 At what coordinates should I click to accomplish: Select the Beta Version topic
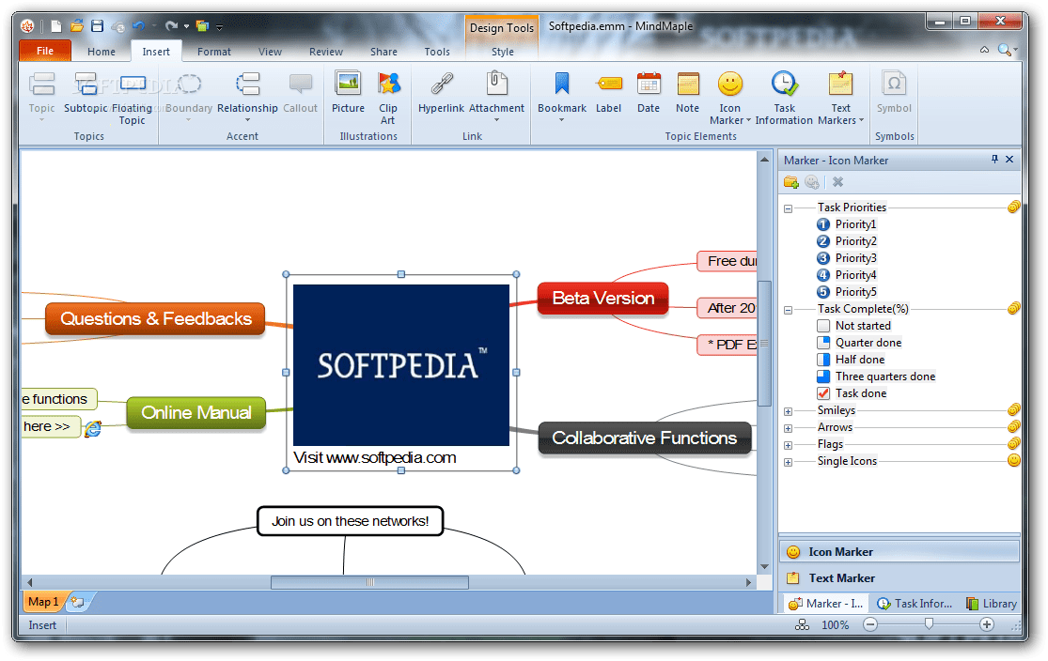click(602, 298)
